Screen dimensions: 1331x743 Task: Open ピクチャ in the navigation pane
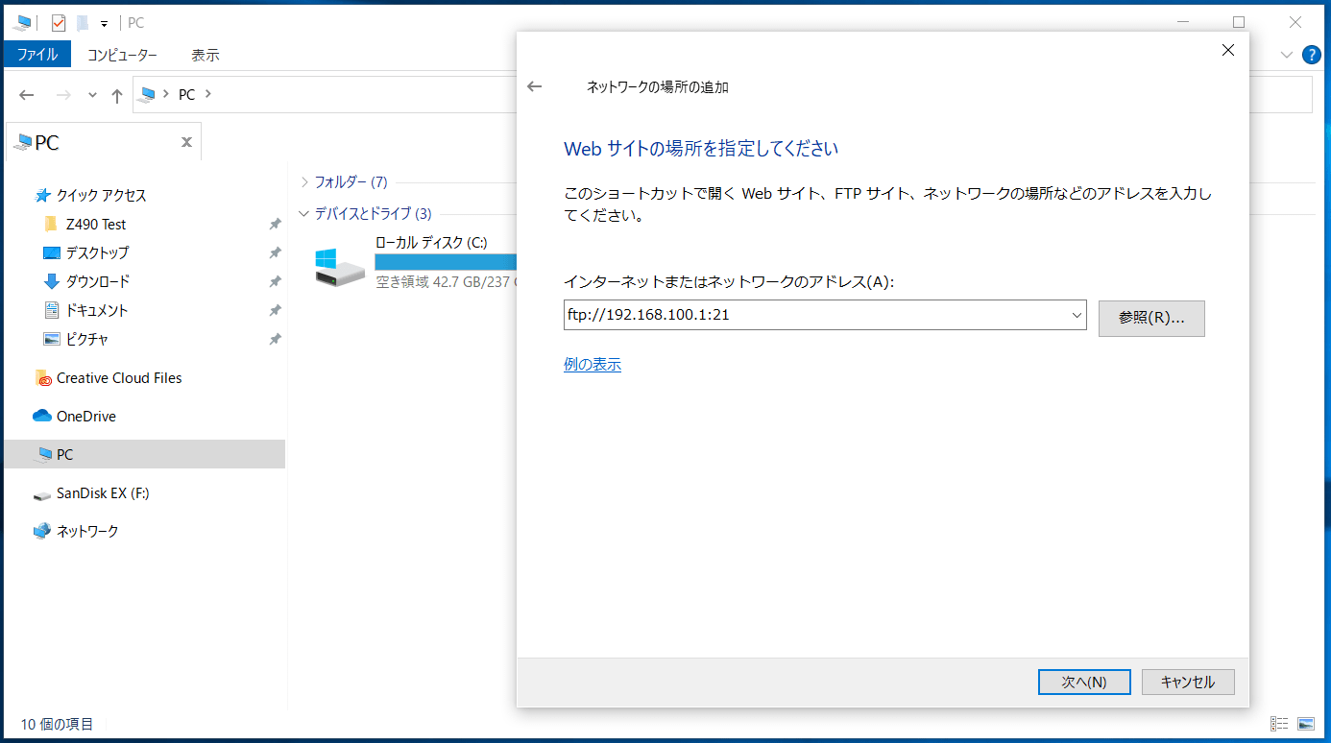86,339
